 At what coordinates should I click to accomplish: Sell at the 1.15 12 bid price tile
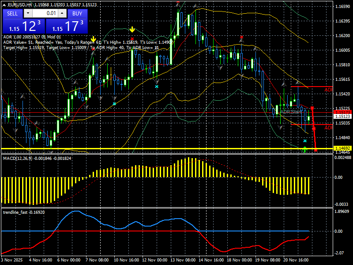click(24, 26)
